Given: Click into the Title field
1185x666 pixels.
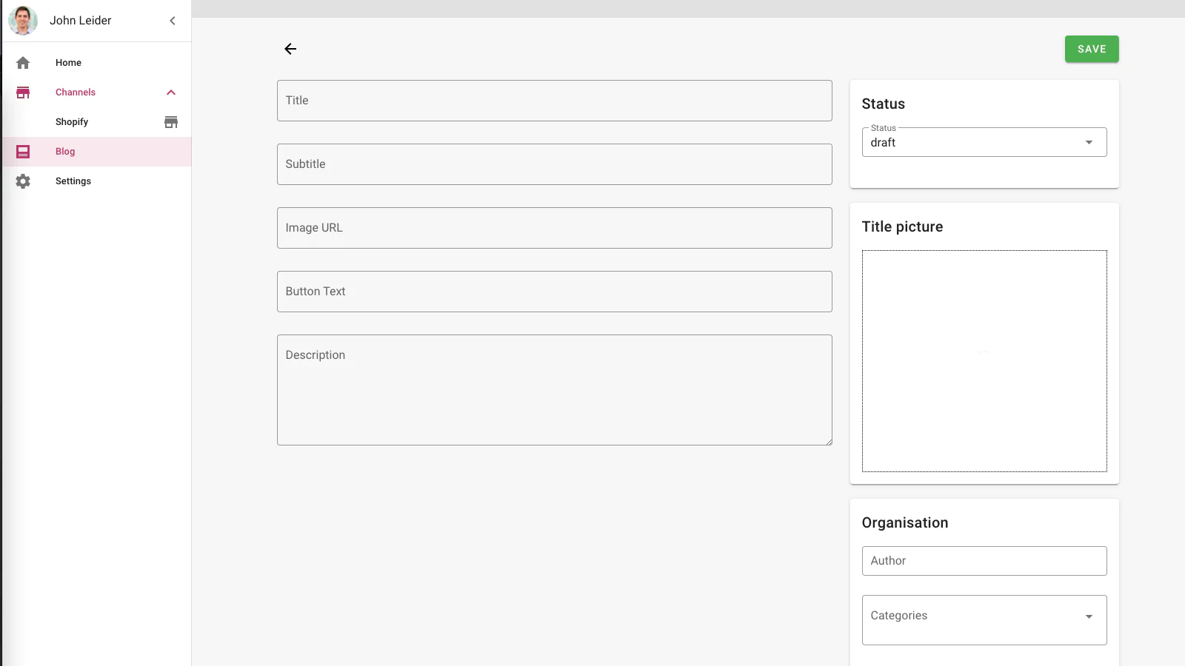Looking at the screenshot, I should coord(554,101).
